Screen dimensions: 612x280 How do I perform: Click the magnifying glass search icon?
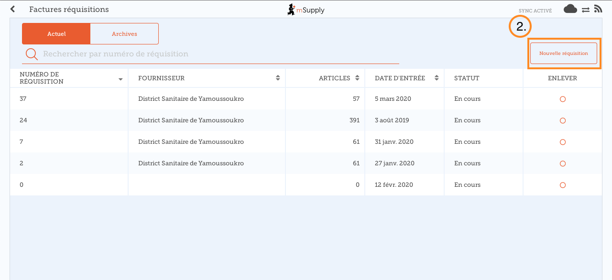[32, 54]
